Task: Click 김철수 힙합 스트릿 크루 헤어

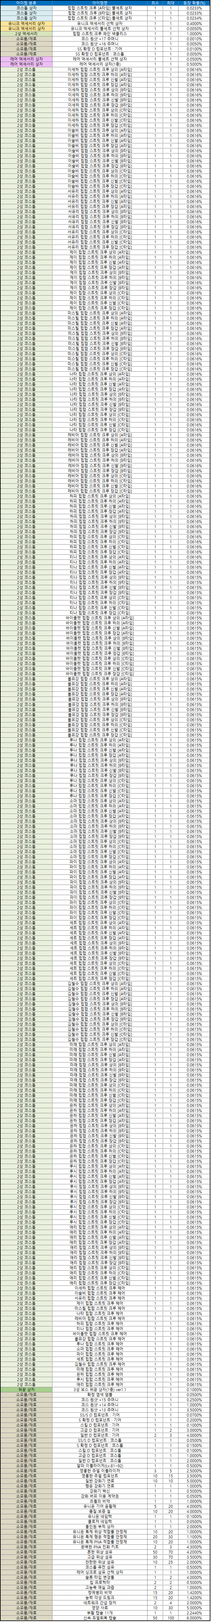Action: (x=100, y=1364)
